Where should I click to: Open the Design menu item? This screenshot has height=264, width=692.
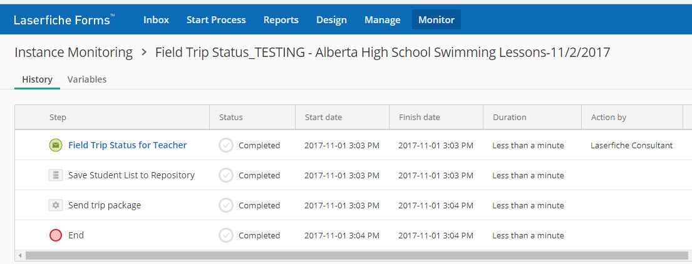point(331,19)
